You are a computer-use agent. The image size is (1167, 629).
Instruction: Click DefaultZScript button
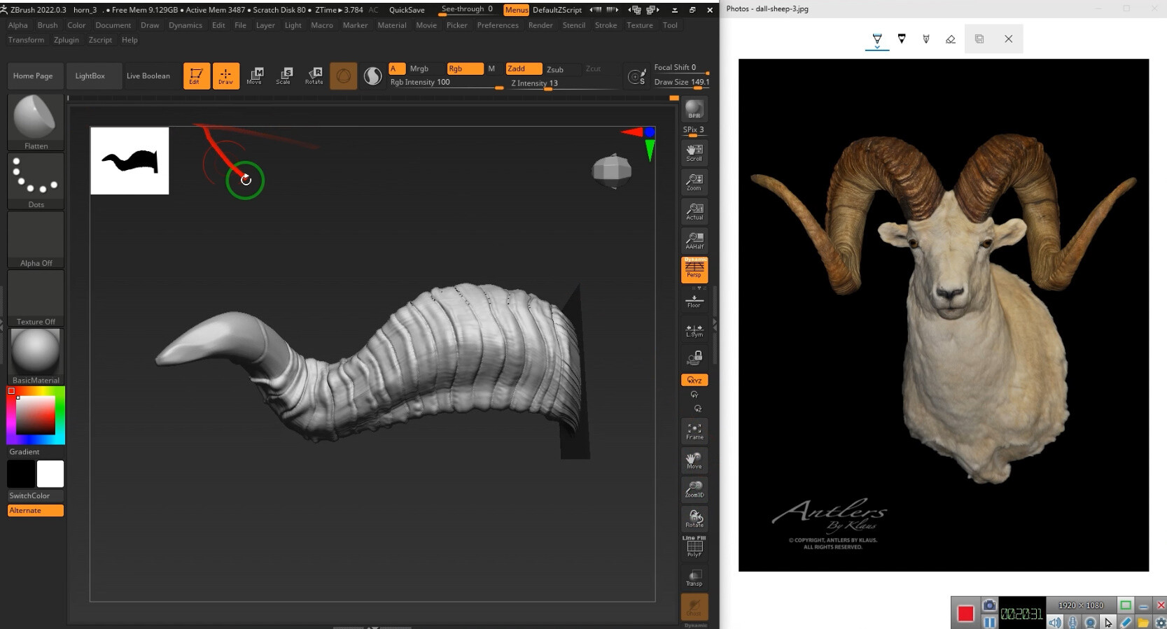tap(557, 10)
